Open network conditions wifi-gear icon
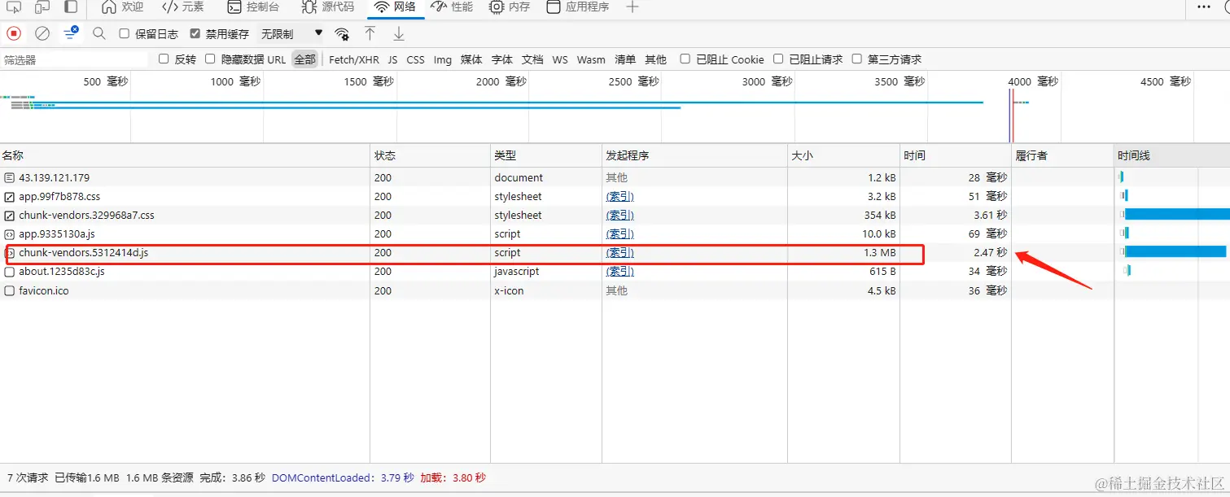This screenshot has width=1230, height=497. (342, 34)
